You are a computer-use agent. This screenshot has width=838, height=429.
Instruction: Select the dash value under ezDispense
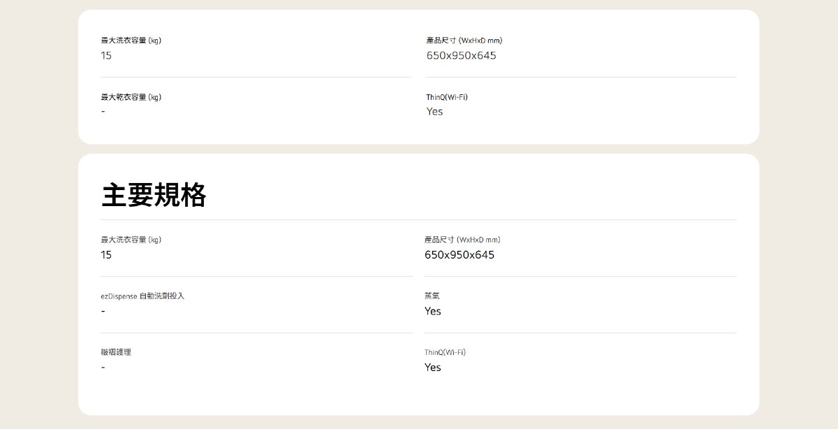[103, 311]
